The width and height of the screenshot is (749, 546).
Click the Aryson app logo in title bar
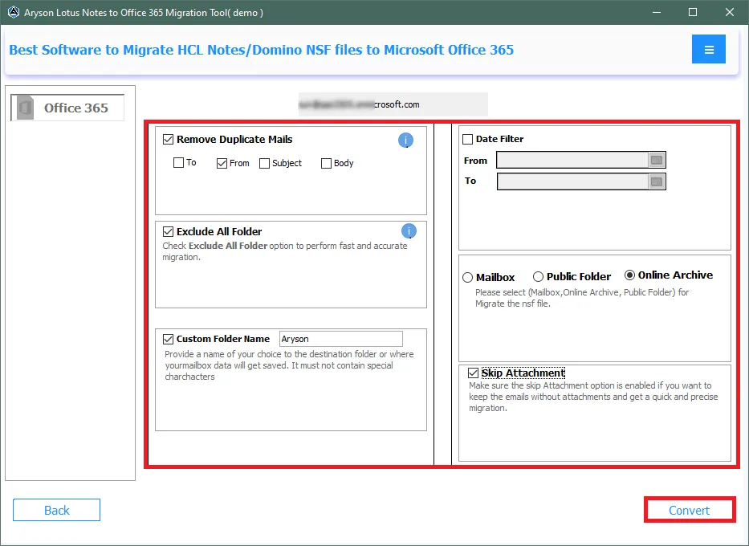pyautogui.click(x=14, y=12)
